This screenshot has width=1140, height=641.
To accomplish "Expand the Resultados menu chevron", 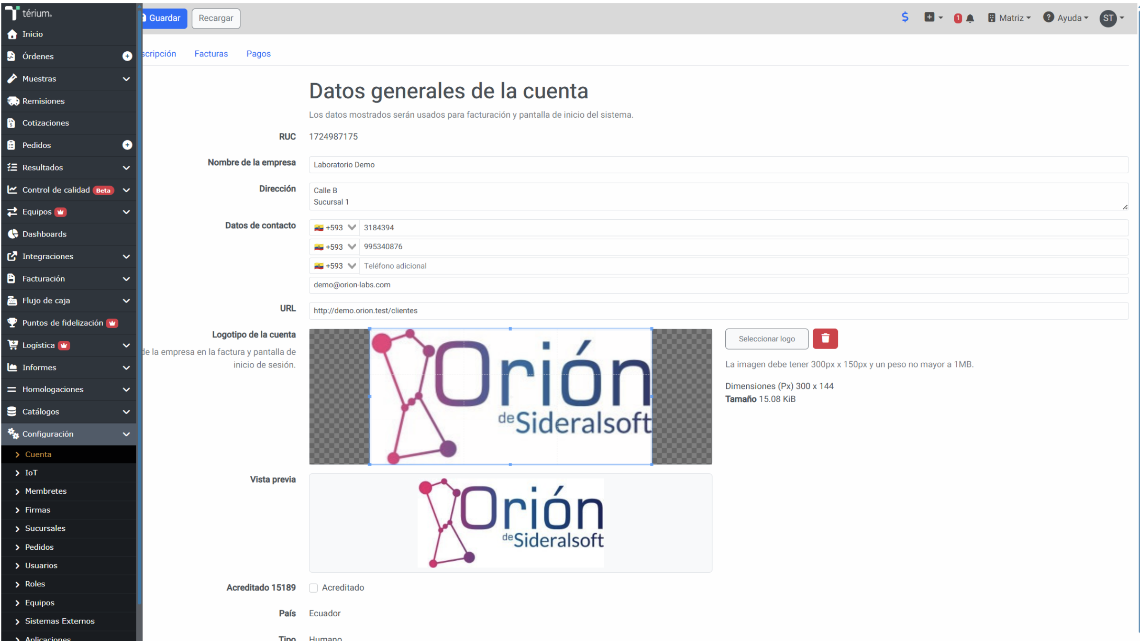I will coord(126,168).
